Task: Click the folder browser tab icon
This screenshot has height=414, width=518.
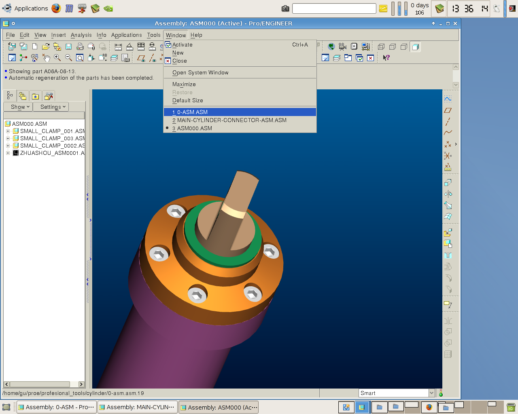Action: pyautogui.click(x=23, y=96)
